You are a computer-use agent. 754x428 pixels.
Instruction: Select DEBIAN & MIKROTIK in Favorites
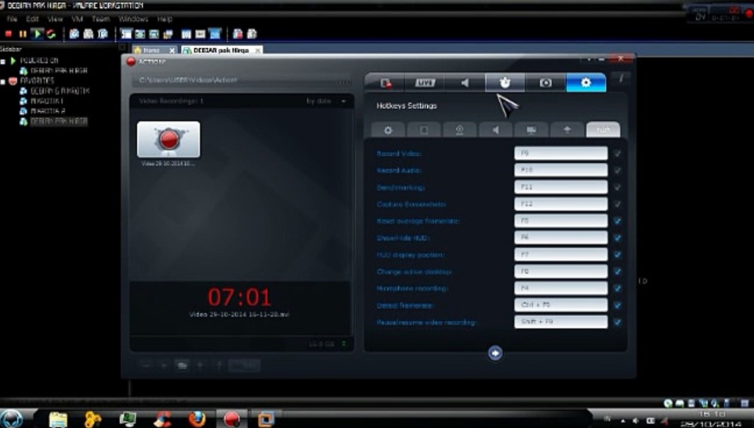click(x=54, y=91)
